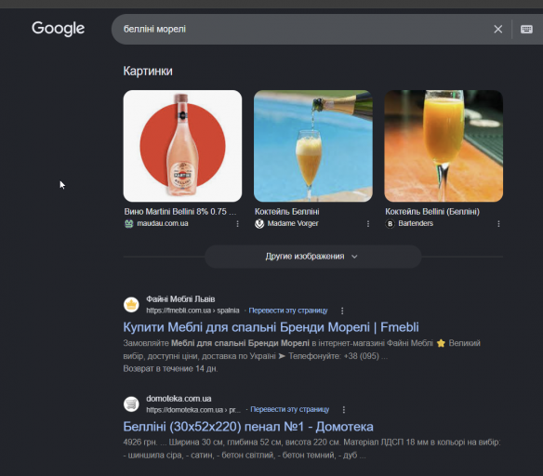Image resolution: width=543 pixels, height=476 pixels.
Task: Click the 'Коктейль Bellini (Белліні)' caption
Action: coord(432,212)
